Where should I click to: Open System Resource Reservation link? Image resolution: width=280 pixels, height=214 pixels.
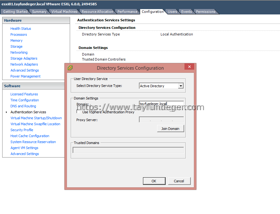(33, 142)
